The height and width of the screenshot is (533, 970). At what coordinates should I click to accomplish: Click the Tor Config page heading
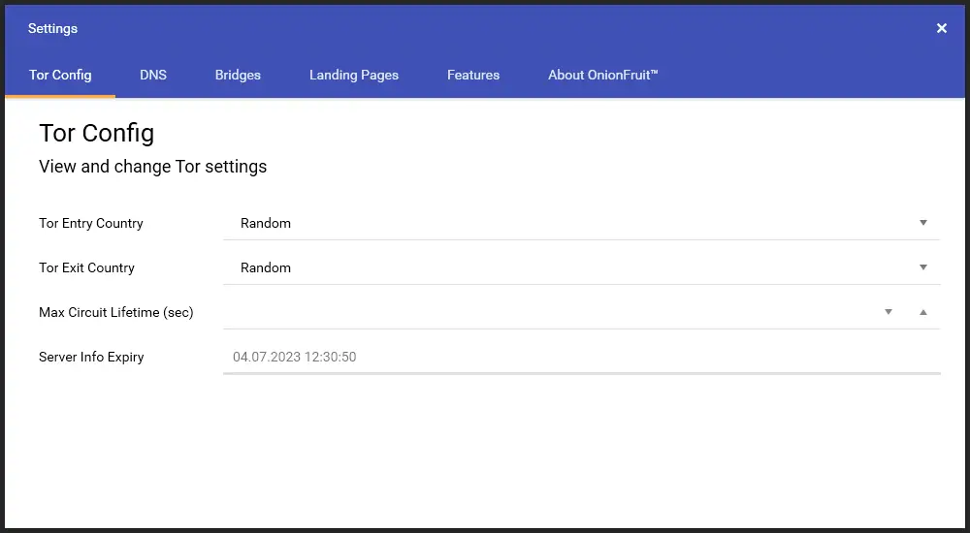click(96, 133)
